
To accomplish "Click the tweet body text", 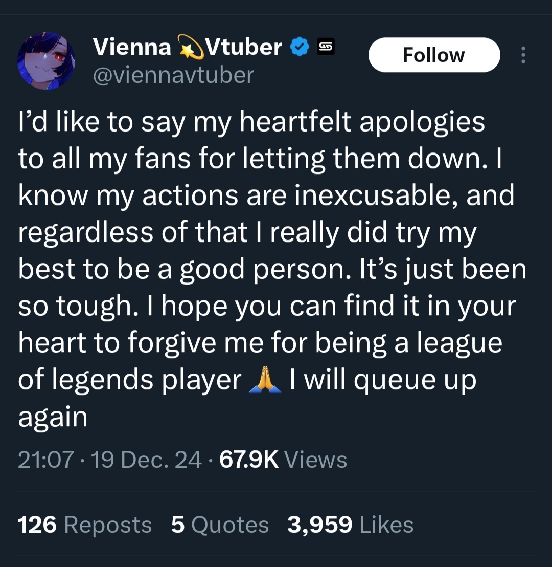I will (x=271, y=269).
